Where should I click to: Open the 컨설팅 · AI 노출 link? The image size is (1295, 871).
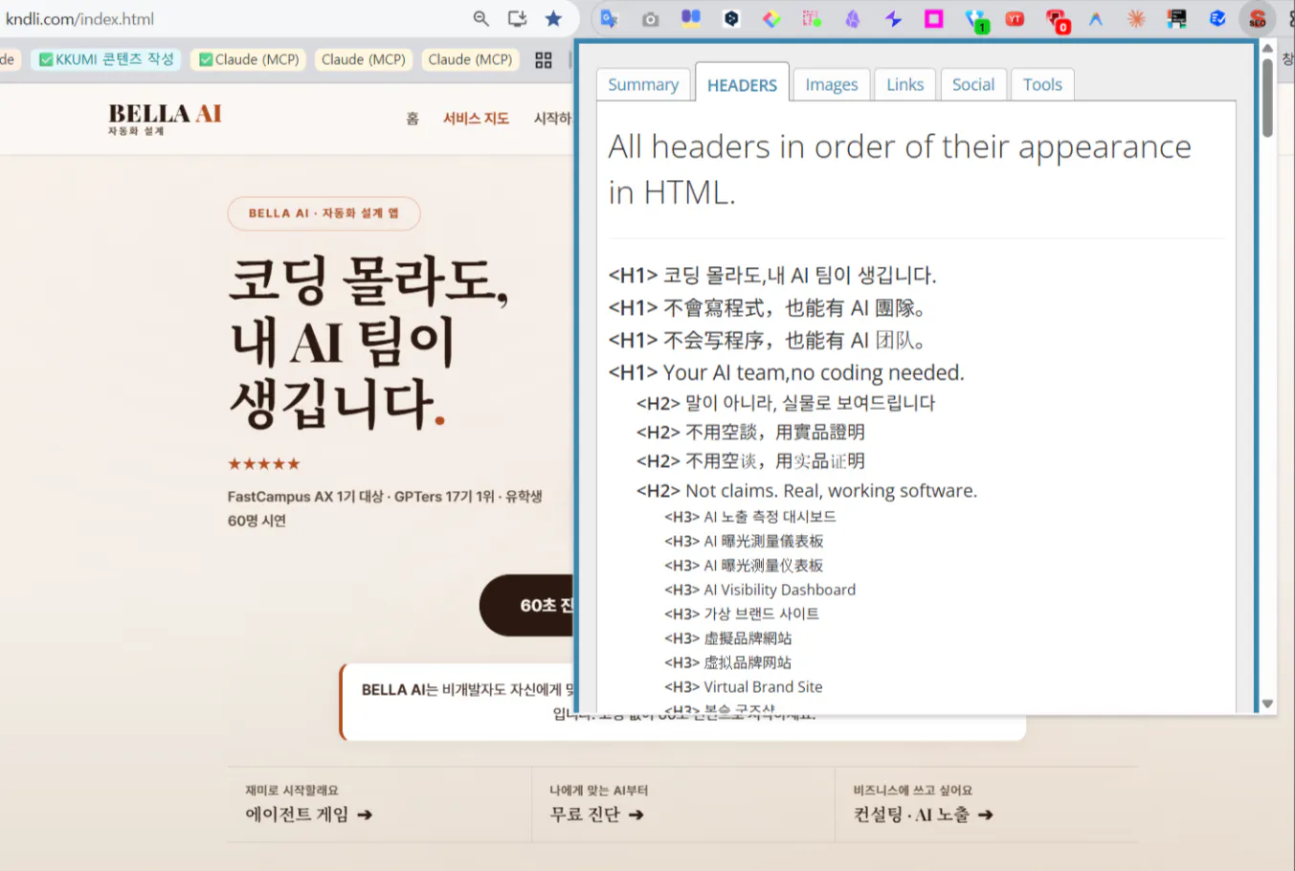pyautogui.click(x=923, y=815)
